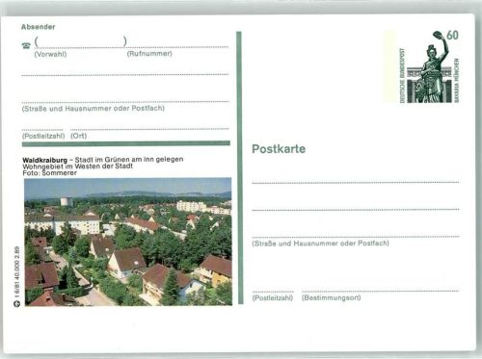The height and width of the screenshot is (359, 482).
Task: Click the '60' value on the stamp
Action: pyautogui.click(x=452, y=36)
